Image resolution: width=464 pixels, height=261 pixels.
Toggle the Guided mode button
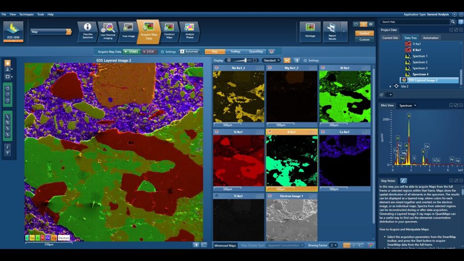[364, 33]
